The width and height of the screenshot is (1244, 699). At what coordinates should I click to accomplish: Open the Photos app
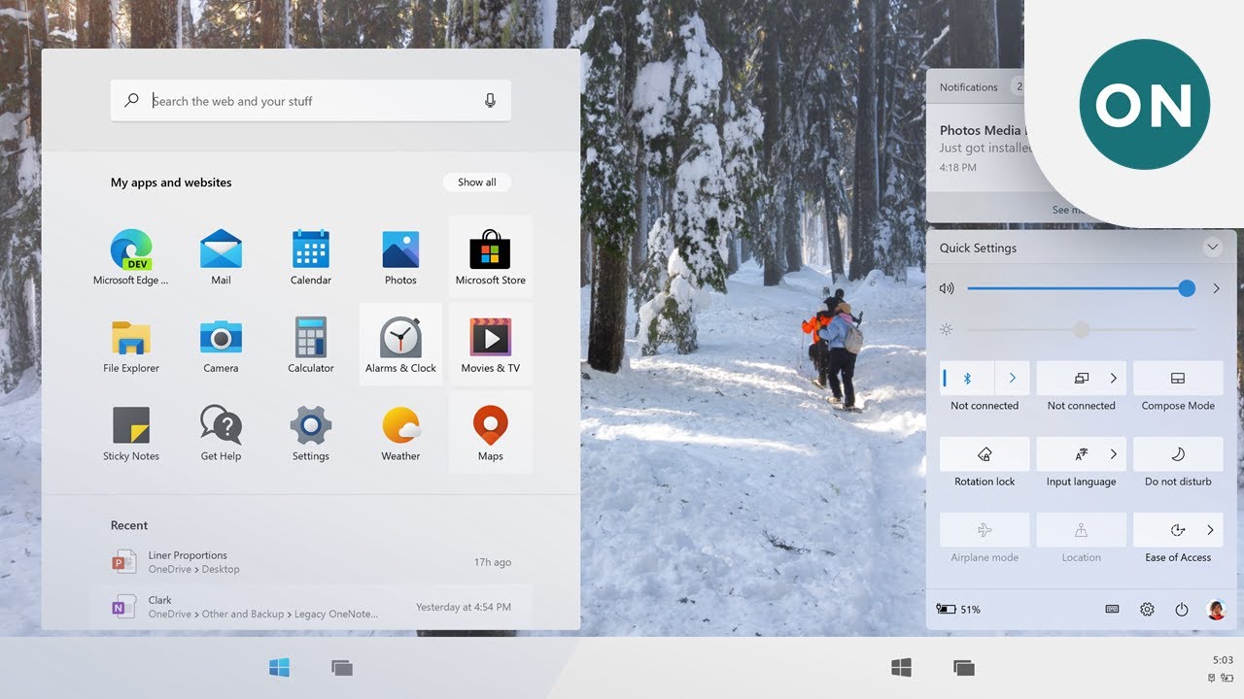[x=400, y=257]
